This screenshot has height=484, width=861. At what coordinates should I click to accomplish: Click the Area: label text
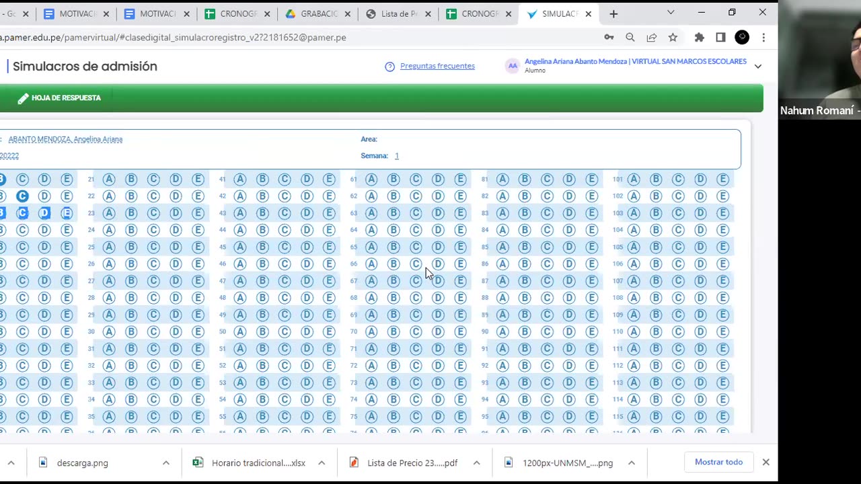[x=369, y=139]
